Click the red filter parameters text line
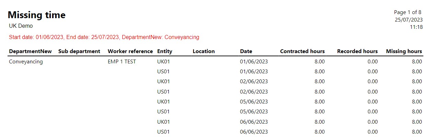The image size is (434, 137). click(x=104, y=37)
